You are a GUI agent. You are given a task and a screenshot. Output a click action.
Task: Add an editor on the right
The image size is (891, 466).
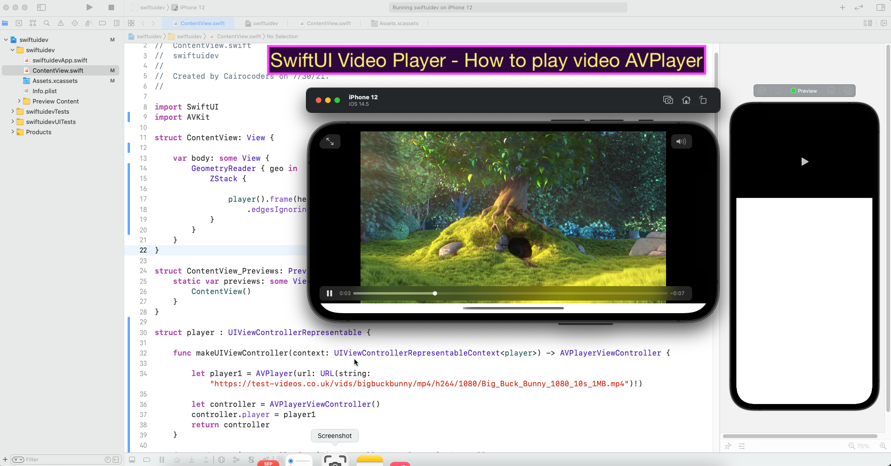[x=884, y=23]
